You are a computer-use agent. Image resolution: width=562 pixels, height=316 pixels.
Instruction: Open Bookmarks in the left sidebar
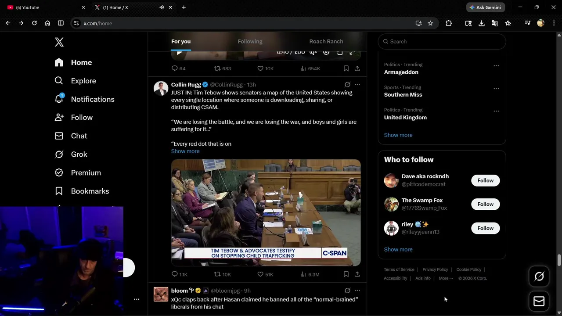(82, 191)
